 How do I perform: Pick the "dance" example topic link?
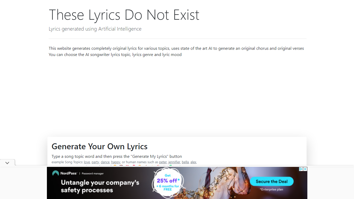tap(105, 162)
